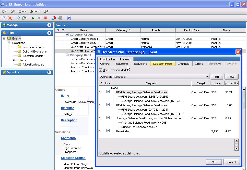
Task: Click the Edit model button
Action: pos(217,77)
